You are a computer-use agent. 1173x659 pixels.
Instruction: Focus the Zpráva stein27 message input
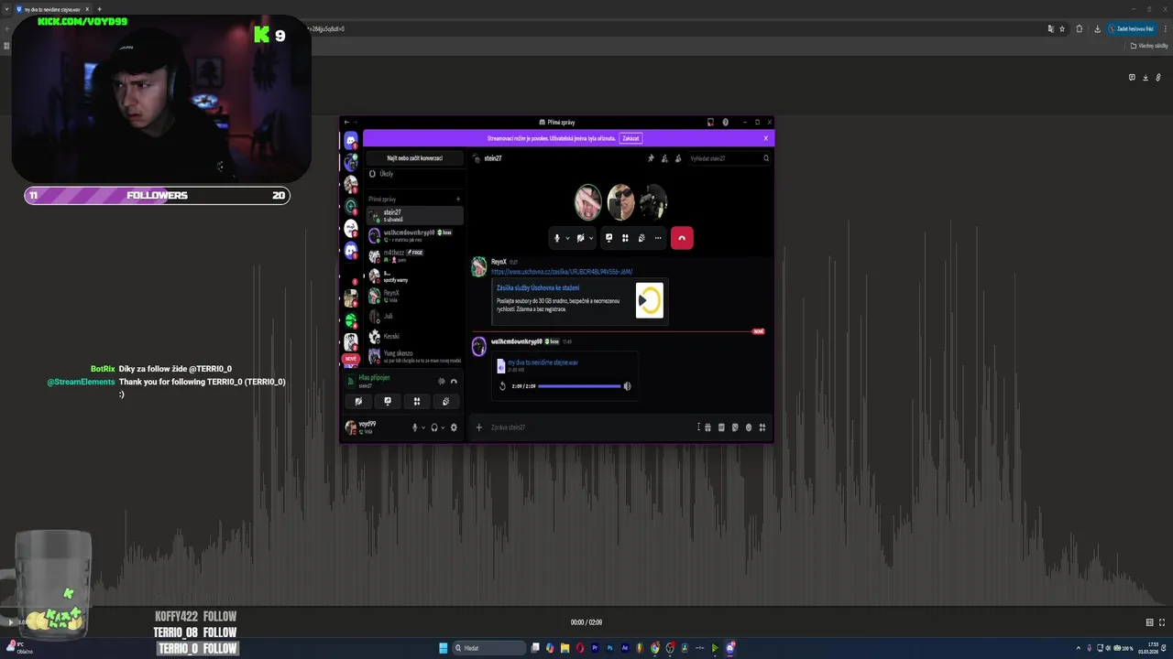pos(591,427)
